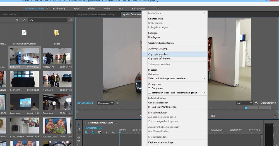Choose Überlagern in the context menu

point(175,37)
